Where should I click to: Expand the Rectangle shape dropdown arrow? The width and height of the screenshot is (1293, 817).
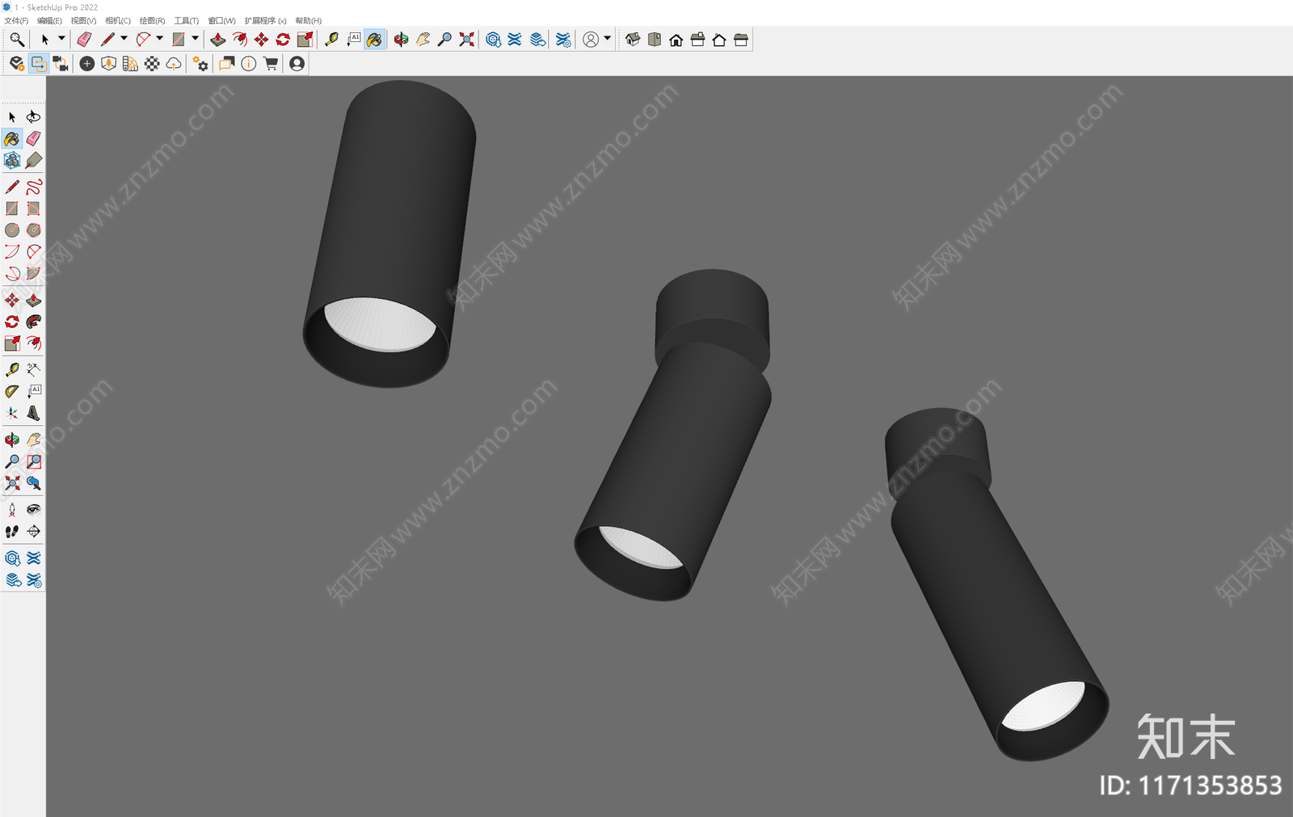coord(195,39)
